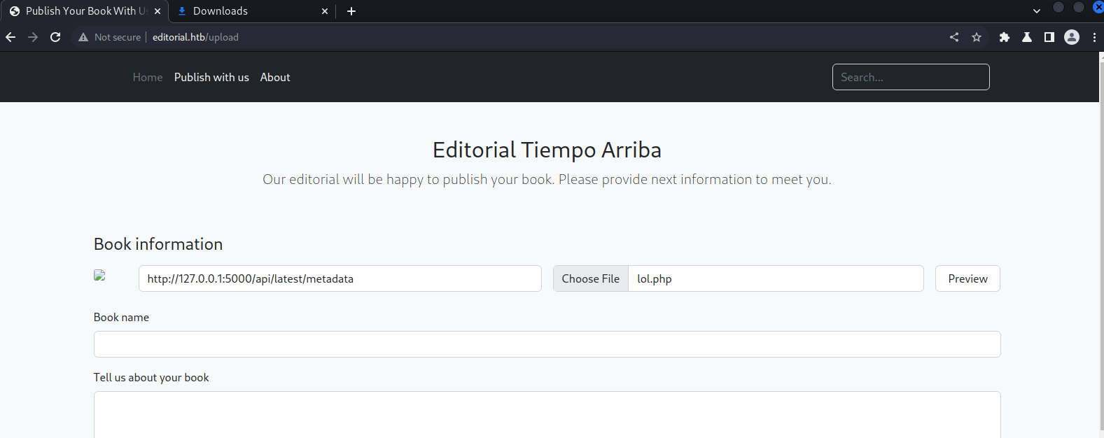Image resolution: width=1104 pixels, height=438 pixels.
Task: Bookmark this page with the star icon
Action: [x=977, y=37]
